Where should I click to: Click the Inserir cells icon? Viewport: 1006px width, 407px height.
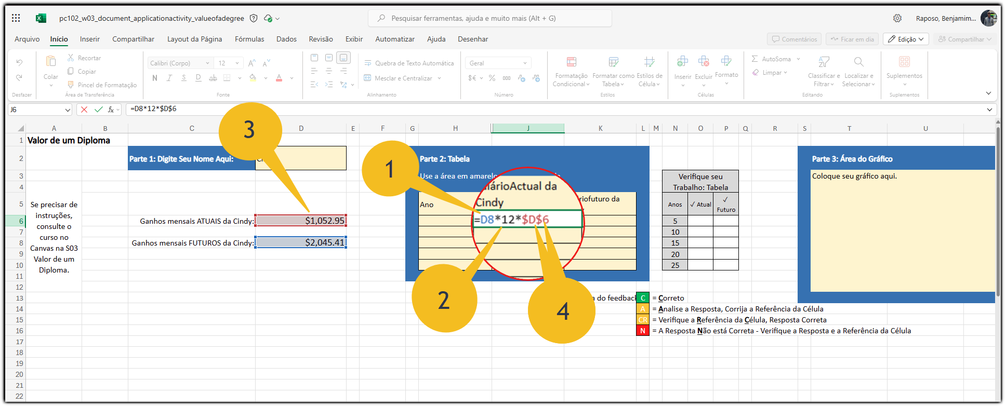(x=682, y=62)
